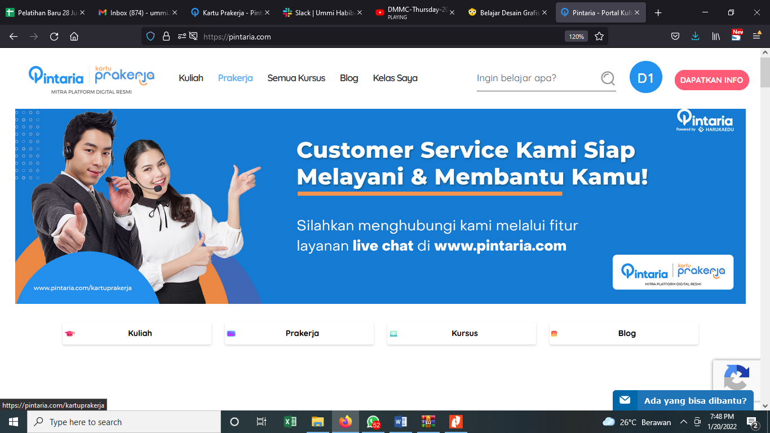Image resolution: width=770 pixels, height=433 pixels.
Task: Open Excel from the taskbar
Action: pos(290,422)
